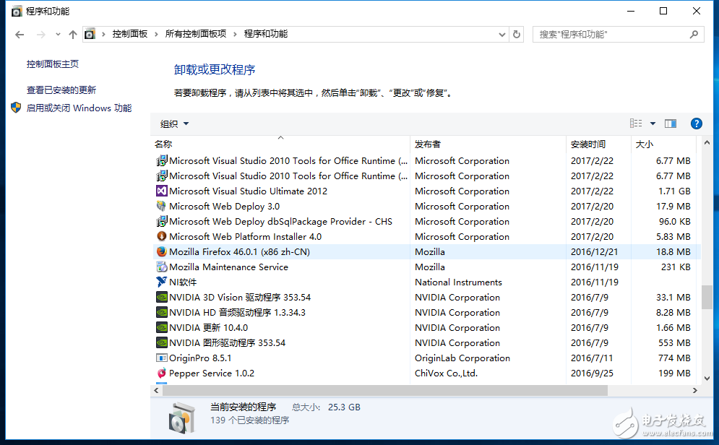Click the change view icon

pyautogui.click(x=636, y=124)
